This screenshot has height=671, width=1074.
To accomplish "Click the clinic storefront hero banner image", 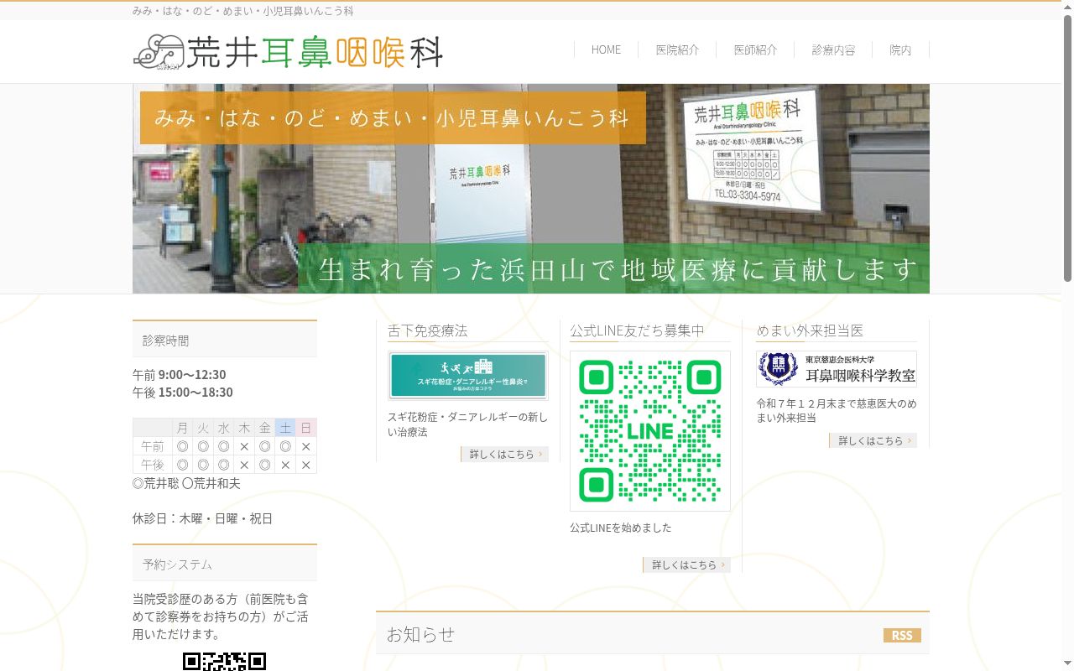I will (531, 189).
